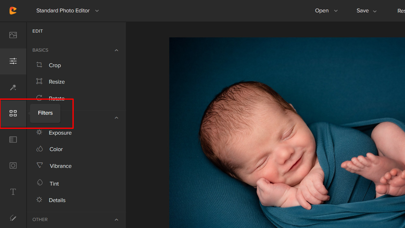Choose the Resize option
This screenshot has width=405, height=228.
[56, 82]
